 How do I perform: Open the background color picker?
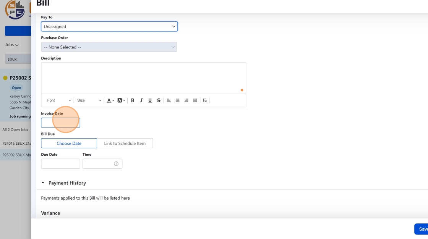pos(121,100)
